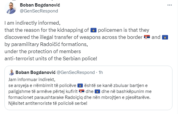179x114 pixels.
Task: Click the line 'I am indirectly informed,'
Action: (x=32, y=23)
